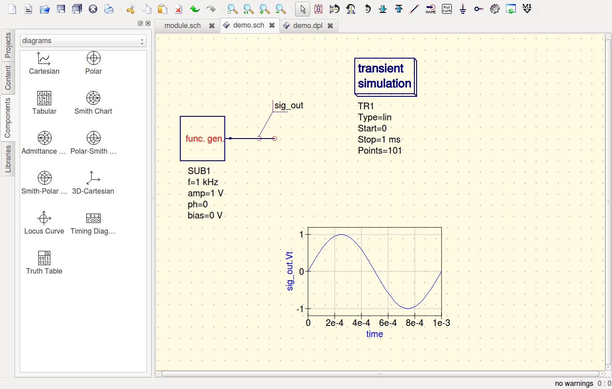Switch to the module.sch tab

pyautogui.click(x=182, y=26)
